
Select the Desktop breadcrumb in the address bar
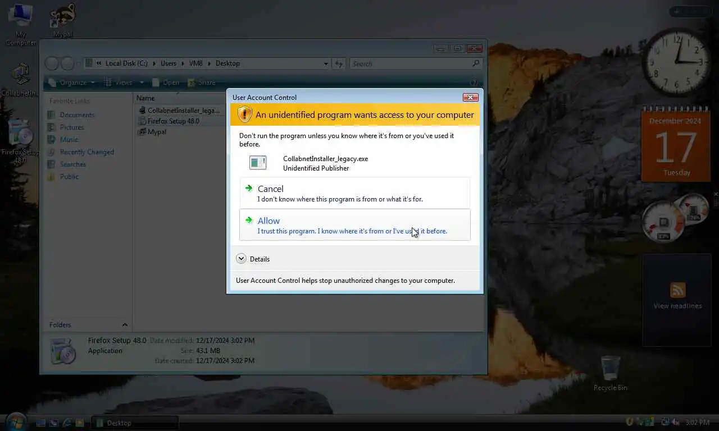tap(227, 63)
